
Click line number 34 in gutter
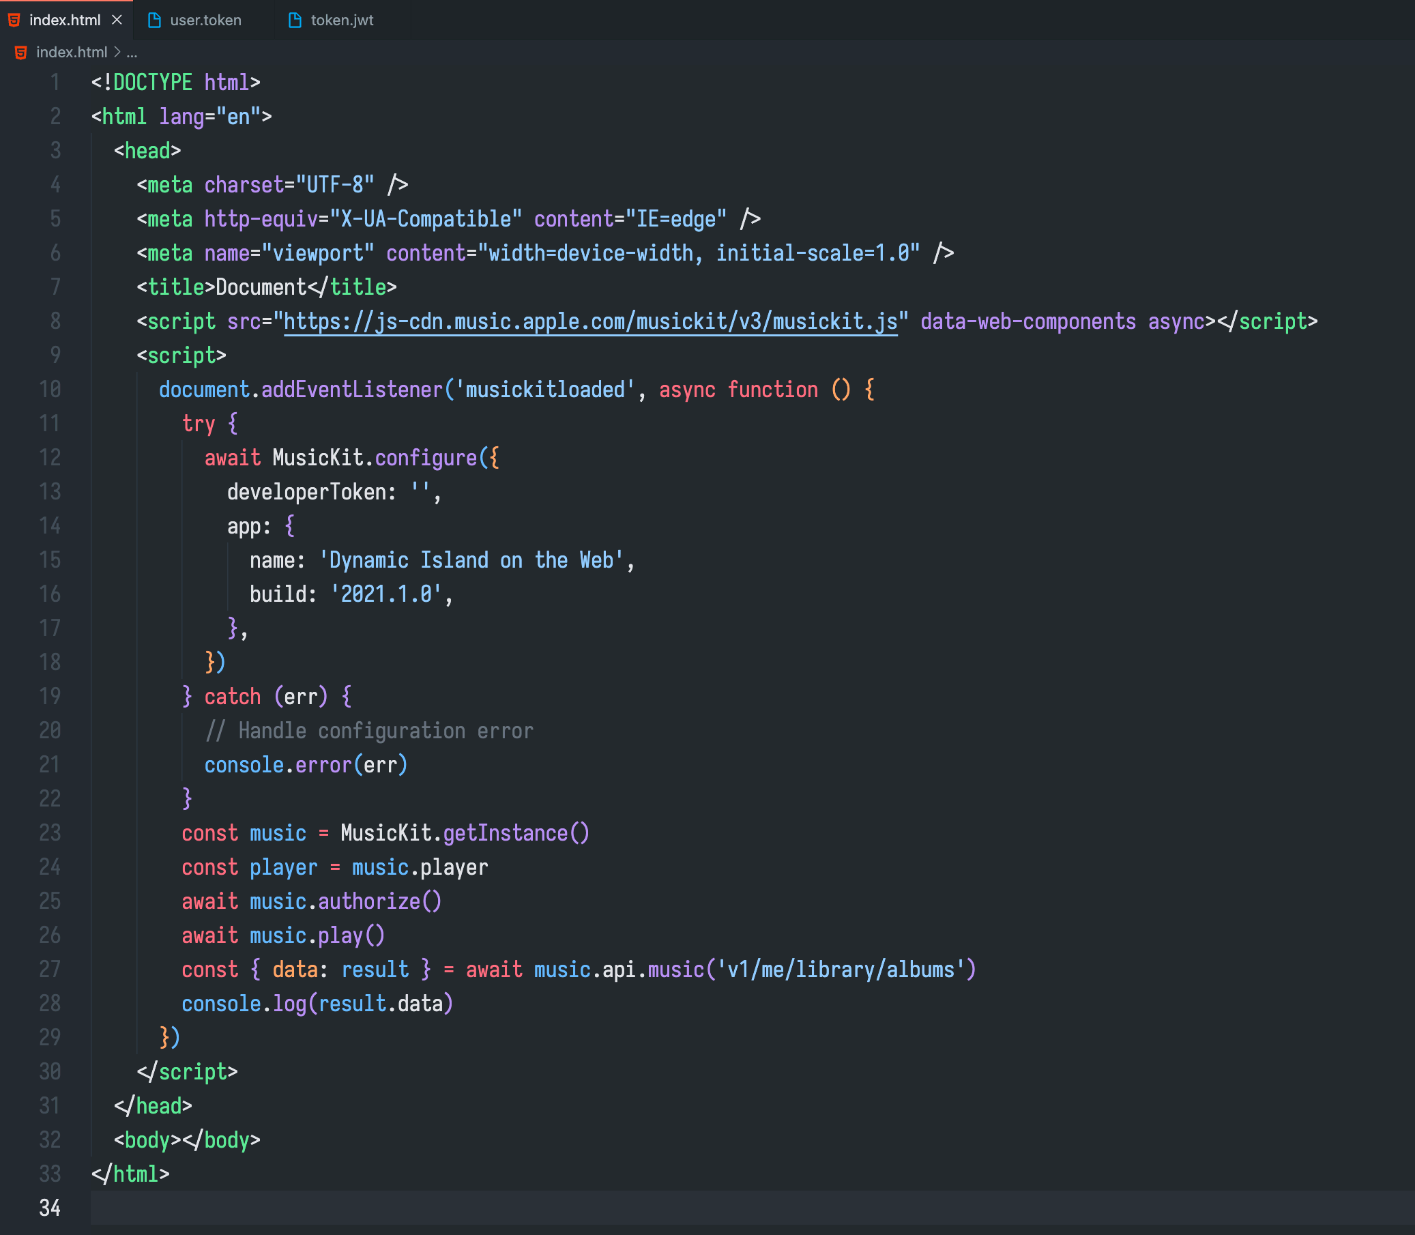coord(50,1208)
